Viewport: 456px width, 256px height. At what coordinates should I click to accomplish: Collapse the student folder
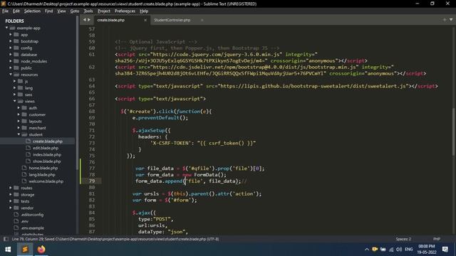(19, 134)
